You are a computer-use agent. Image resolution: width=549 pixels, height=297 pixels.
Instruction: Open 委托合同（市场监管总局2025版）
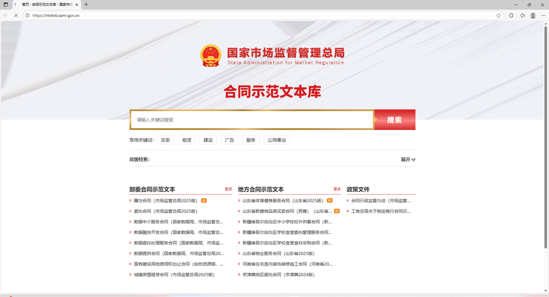point(166,211)
